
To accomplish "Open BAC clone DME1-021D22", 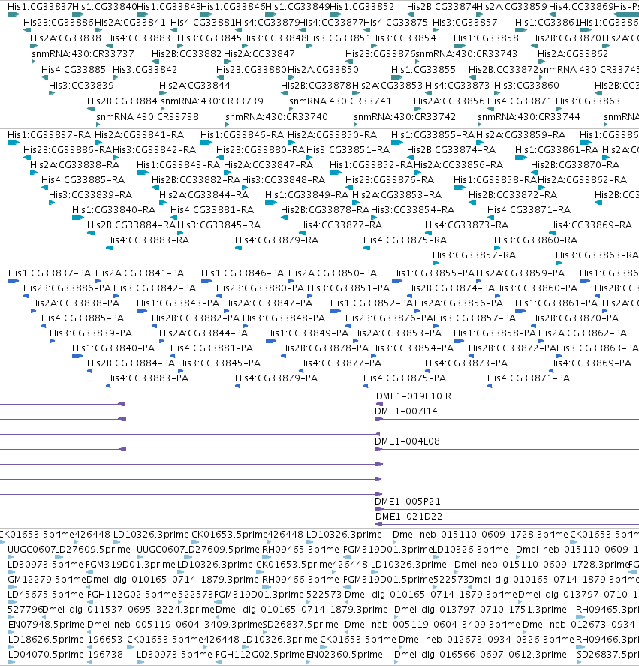I will tap(408, 517).
